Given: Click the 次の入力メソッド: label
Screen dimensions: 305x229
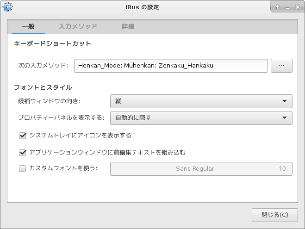Looking at the screenshot, I should pyautogui.click(x=43, y=66).
